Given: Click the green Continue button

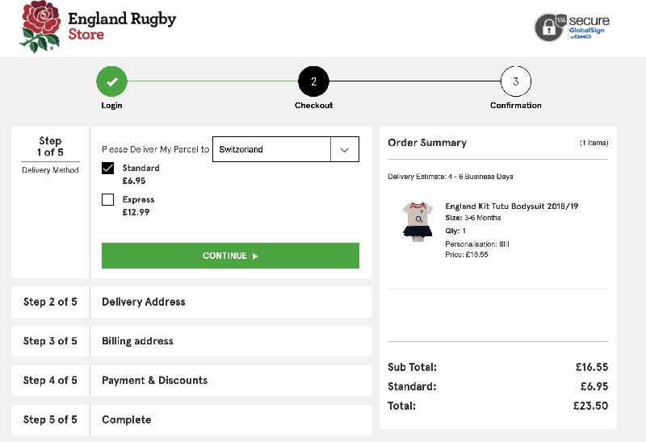Looking at the screenshot, I should tap(230, 256).
